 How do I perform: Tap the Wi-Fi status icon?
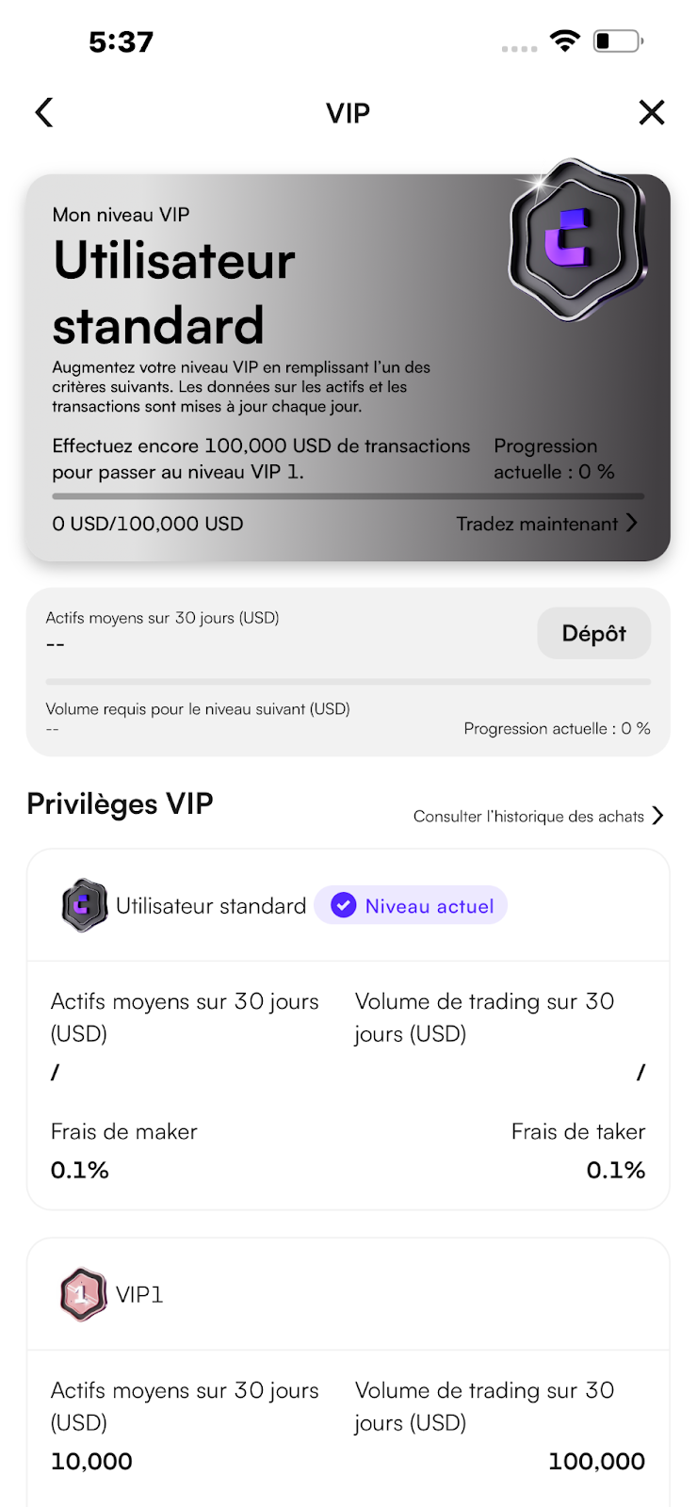(565, 41)
